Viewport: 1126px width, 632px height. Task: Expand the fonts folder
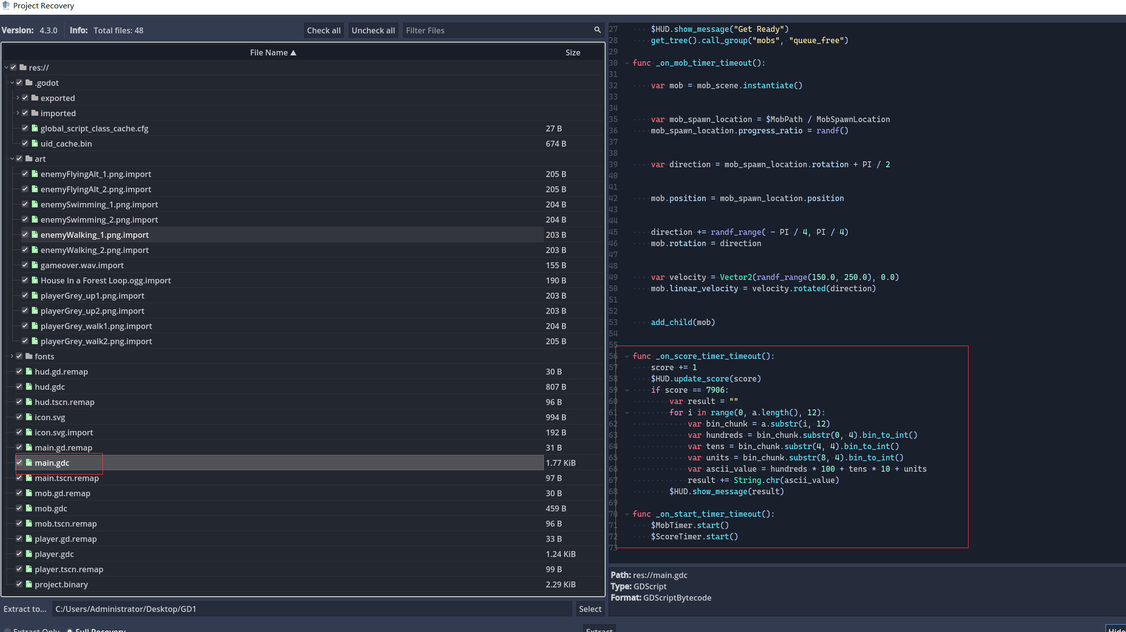click(x=12, y=356)
